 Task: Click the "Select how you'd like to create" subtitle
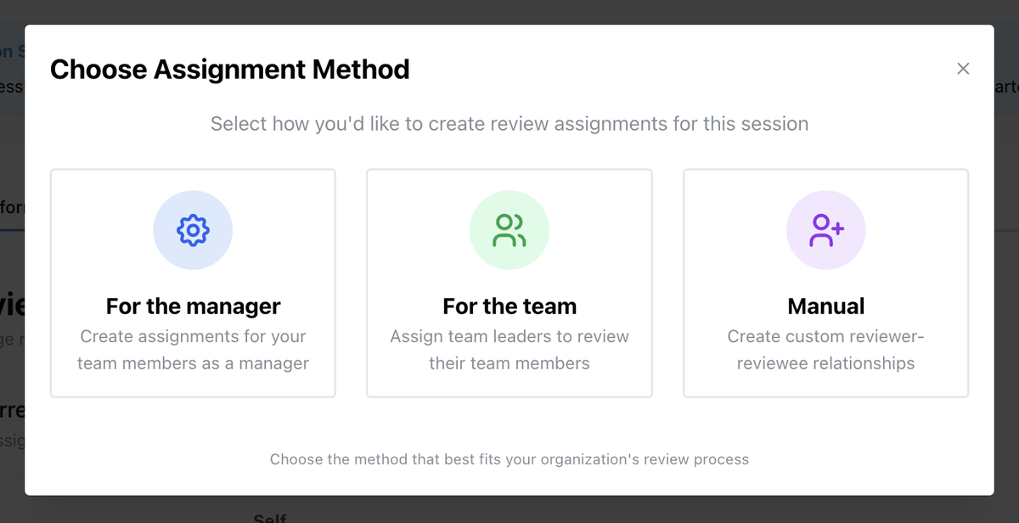tap(509, 124)
